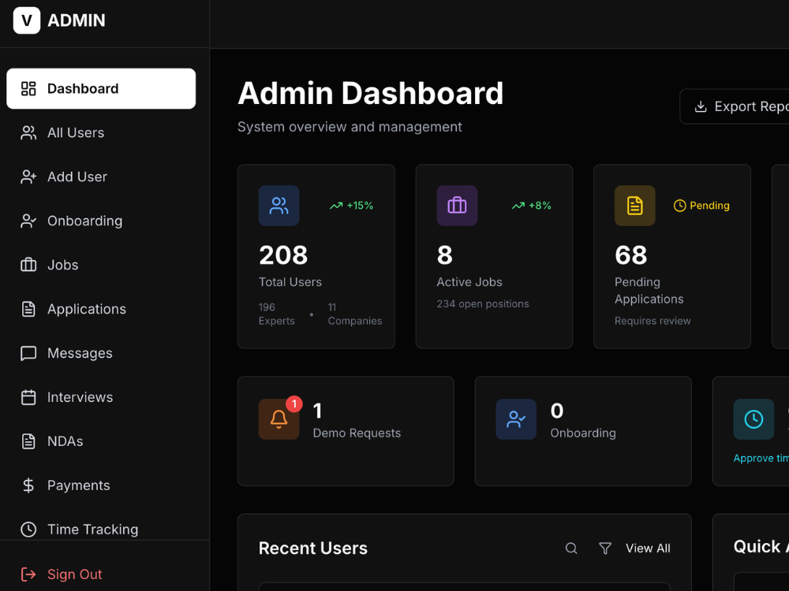Click the yellow document icon on Pending Applications card
This screenshot has height=591, width=789.
(635, 206)
